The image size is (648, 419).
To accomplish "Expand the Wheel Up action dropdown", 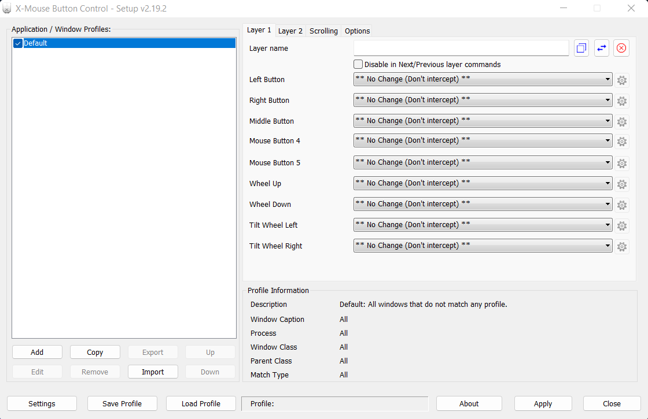I will click(x=483, y=183).
